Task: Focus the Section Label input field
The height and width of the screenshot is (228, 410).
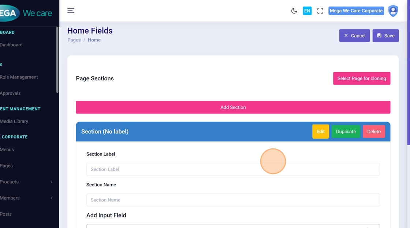Action: click(233, 169)
